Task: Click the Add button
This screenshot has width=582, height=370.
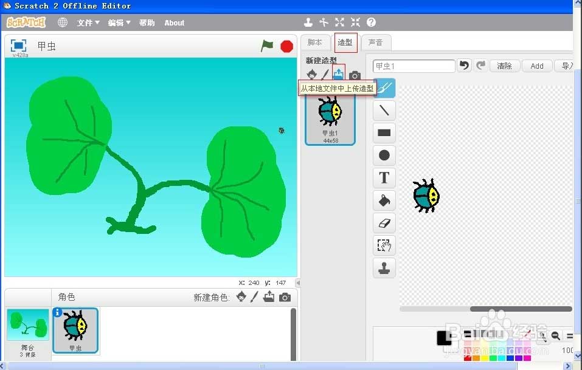Action: (x=537, y=66)
